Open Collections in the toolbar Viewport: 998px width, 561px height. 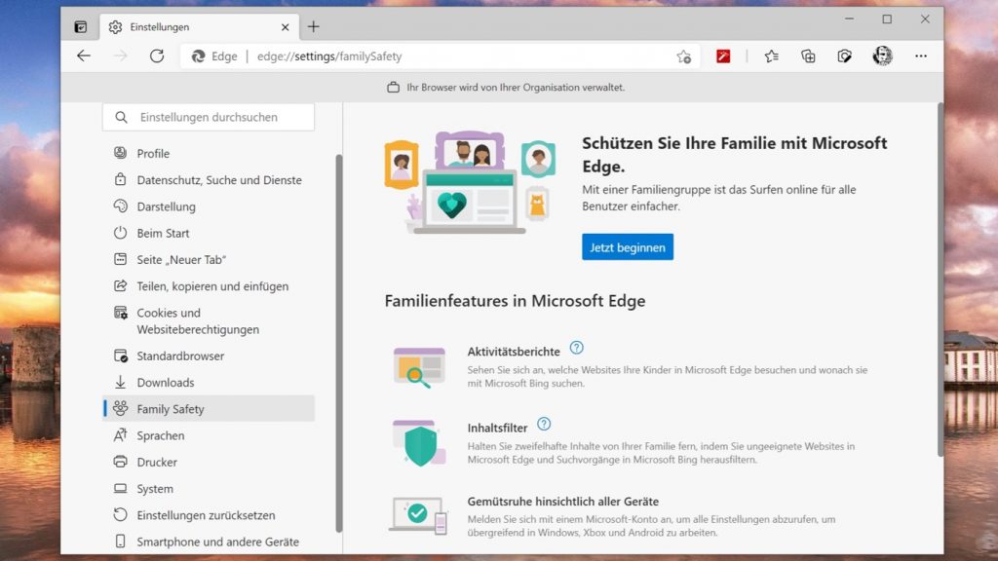pos(808,56)
